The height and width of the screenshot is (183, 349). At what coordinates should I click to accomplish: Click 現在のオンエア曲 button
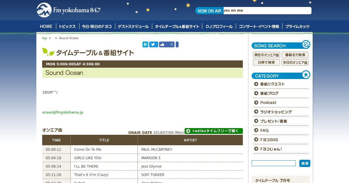pos(266,55)
